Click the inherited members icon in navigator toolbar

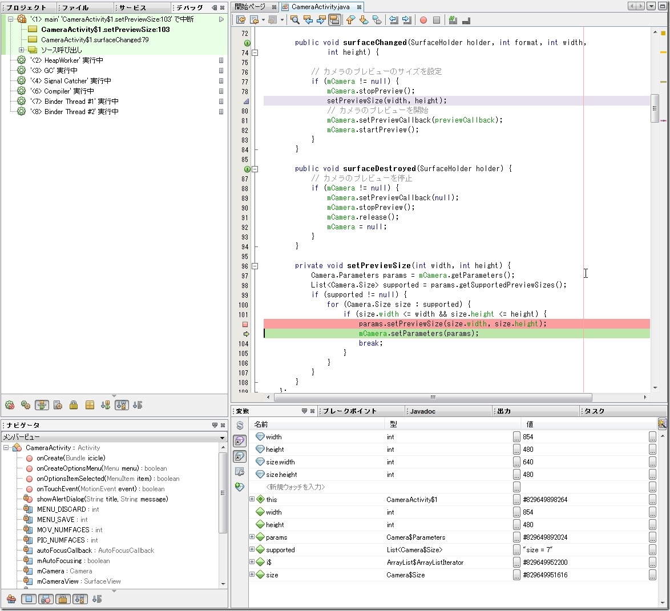click(x=11, y=599)
